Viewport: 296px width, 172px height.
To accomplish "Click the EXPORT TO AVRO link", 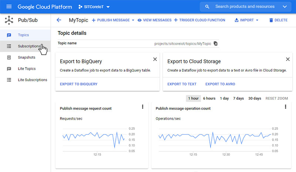I will (x=220, y=84).
